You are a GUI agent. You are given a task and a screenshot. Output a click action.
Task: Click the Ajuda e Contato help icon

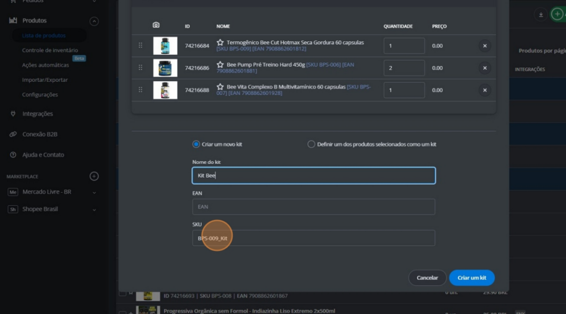click(13, 155)
